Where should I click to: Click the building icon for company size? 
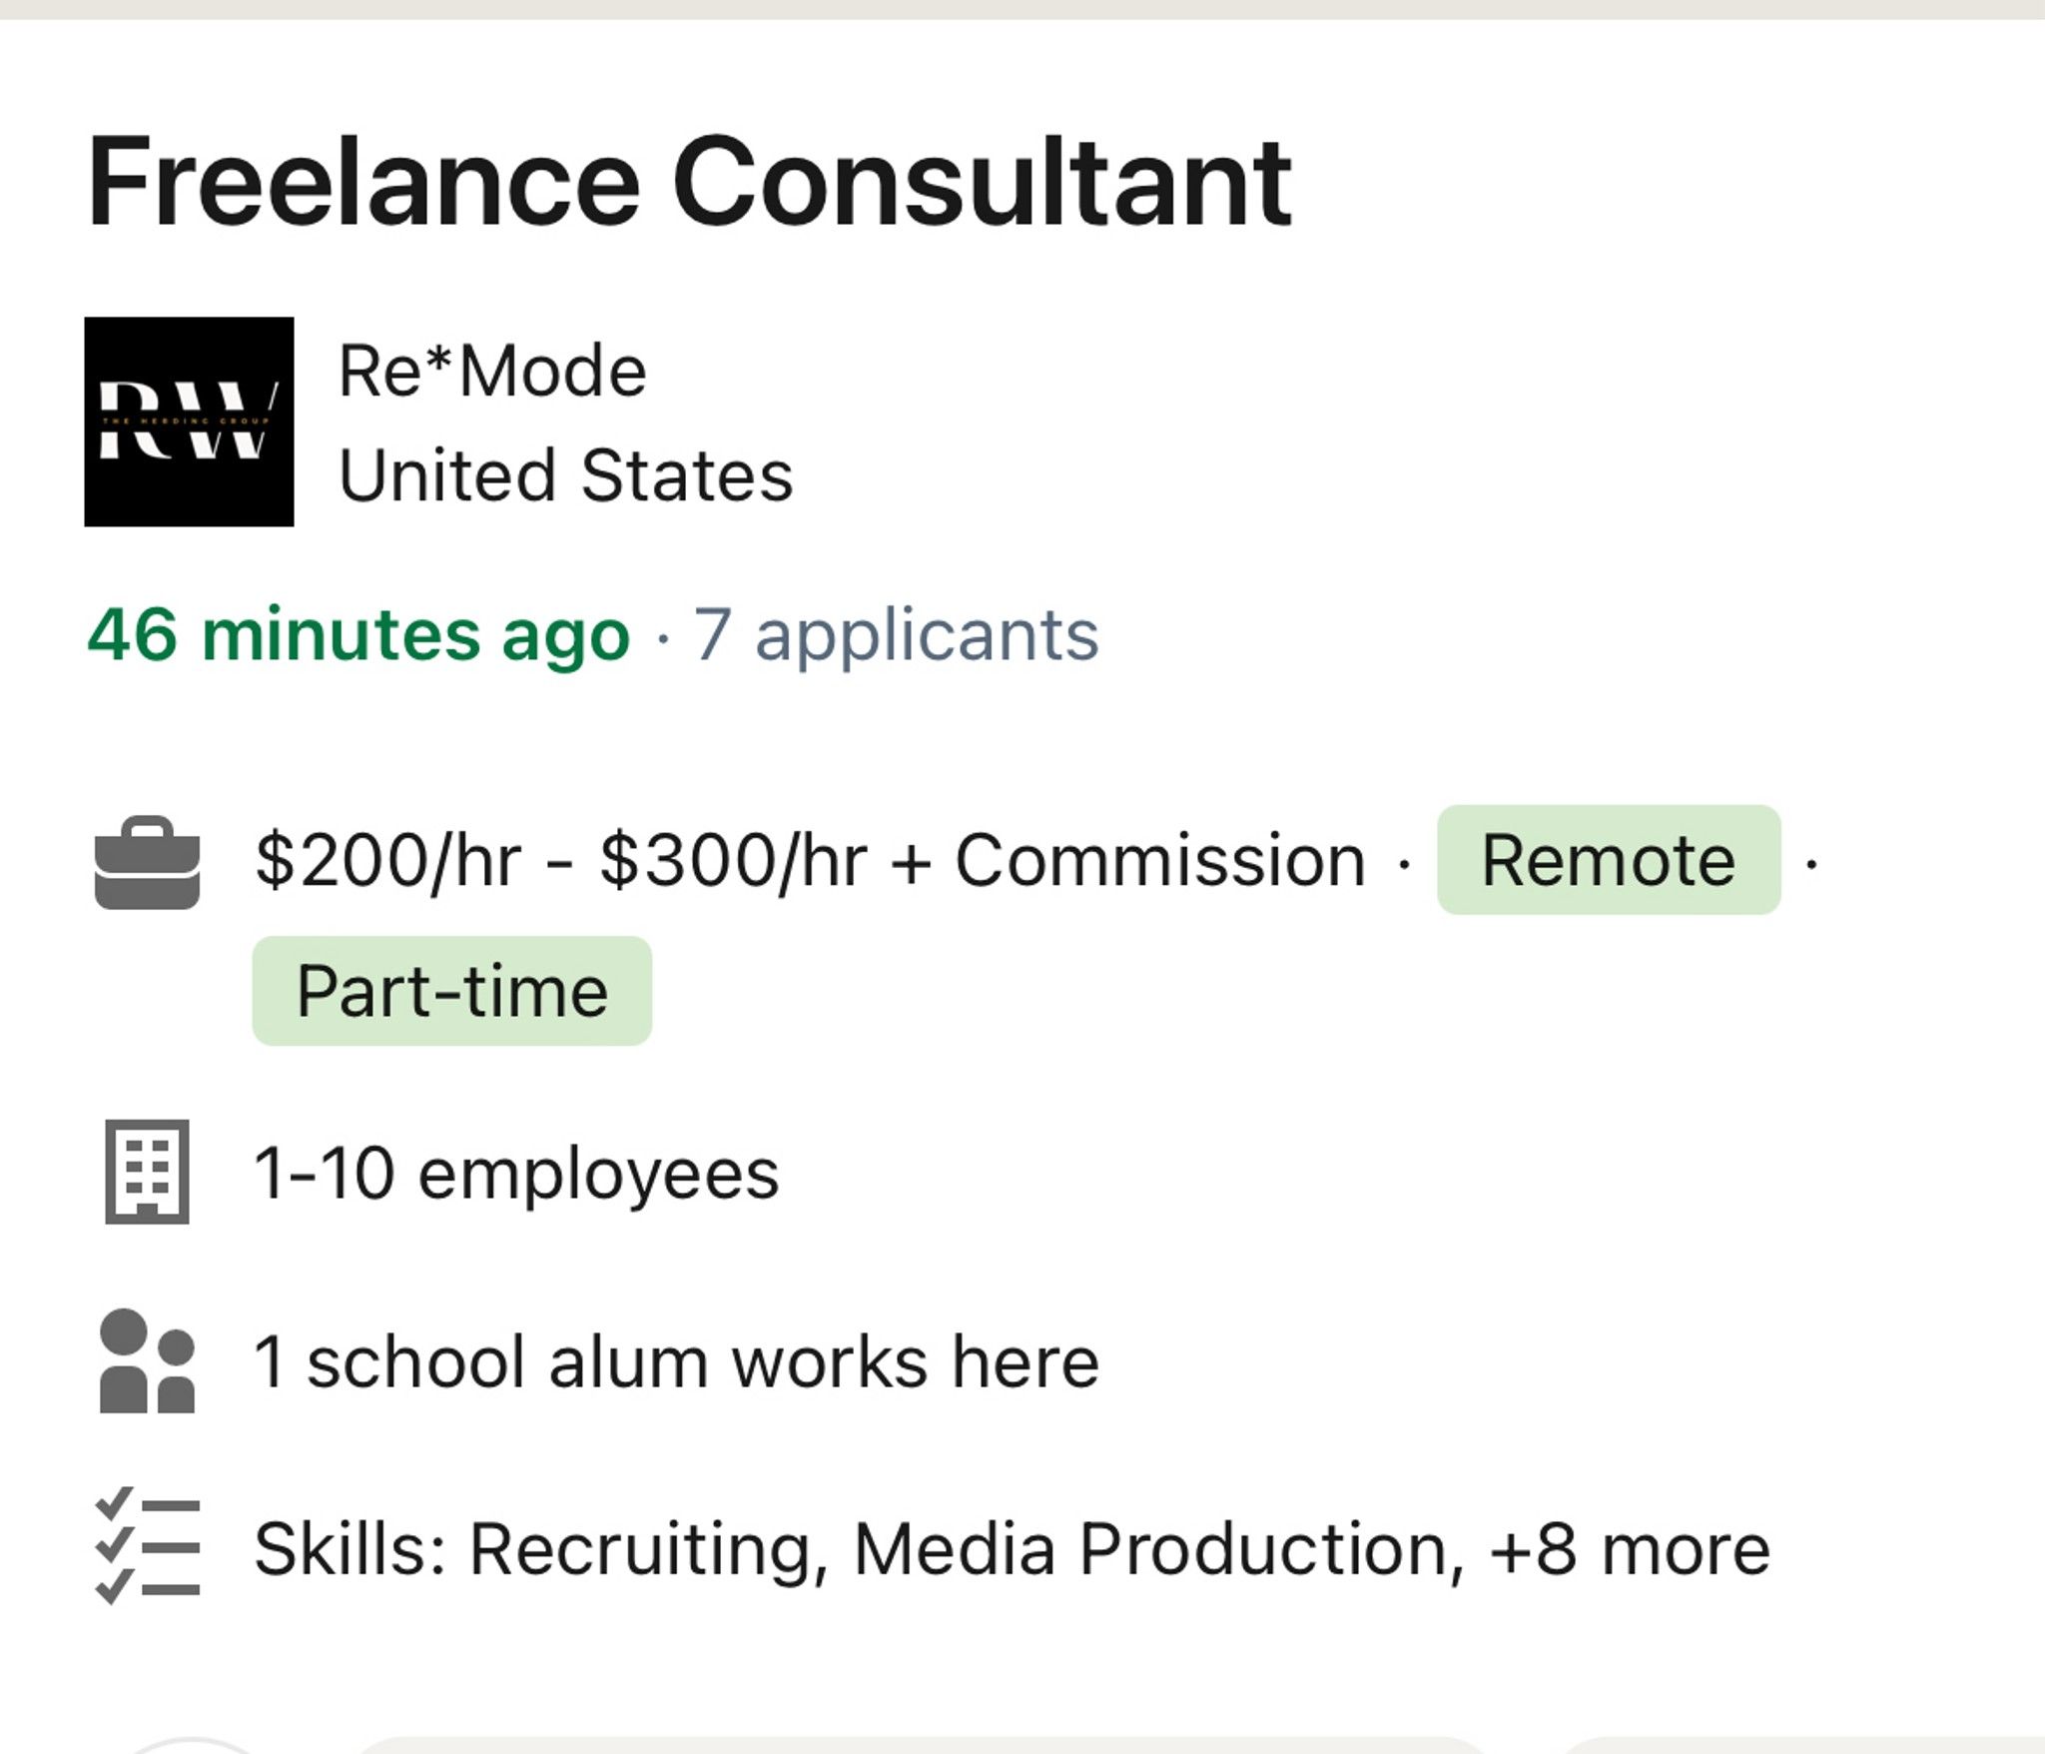click(147, 1172)
